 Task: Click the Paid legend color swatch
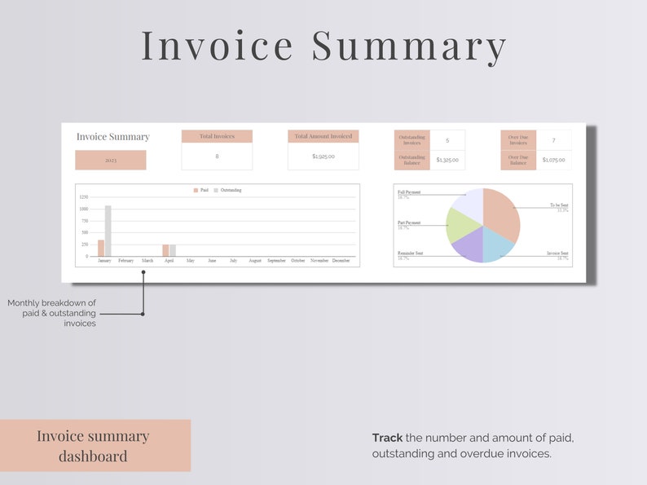(196, 190)
